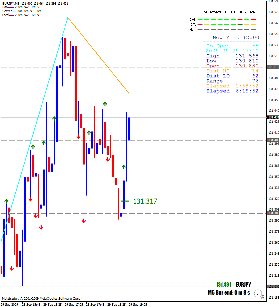The height and width of the screenshot is (307, 279).
Task: Click the 29 Sep 18:25 time axis label
Action: (x=117, y=305)
